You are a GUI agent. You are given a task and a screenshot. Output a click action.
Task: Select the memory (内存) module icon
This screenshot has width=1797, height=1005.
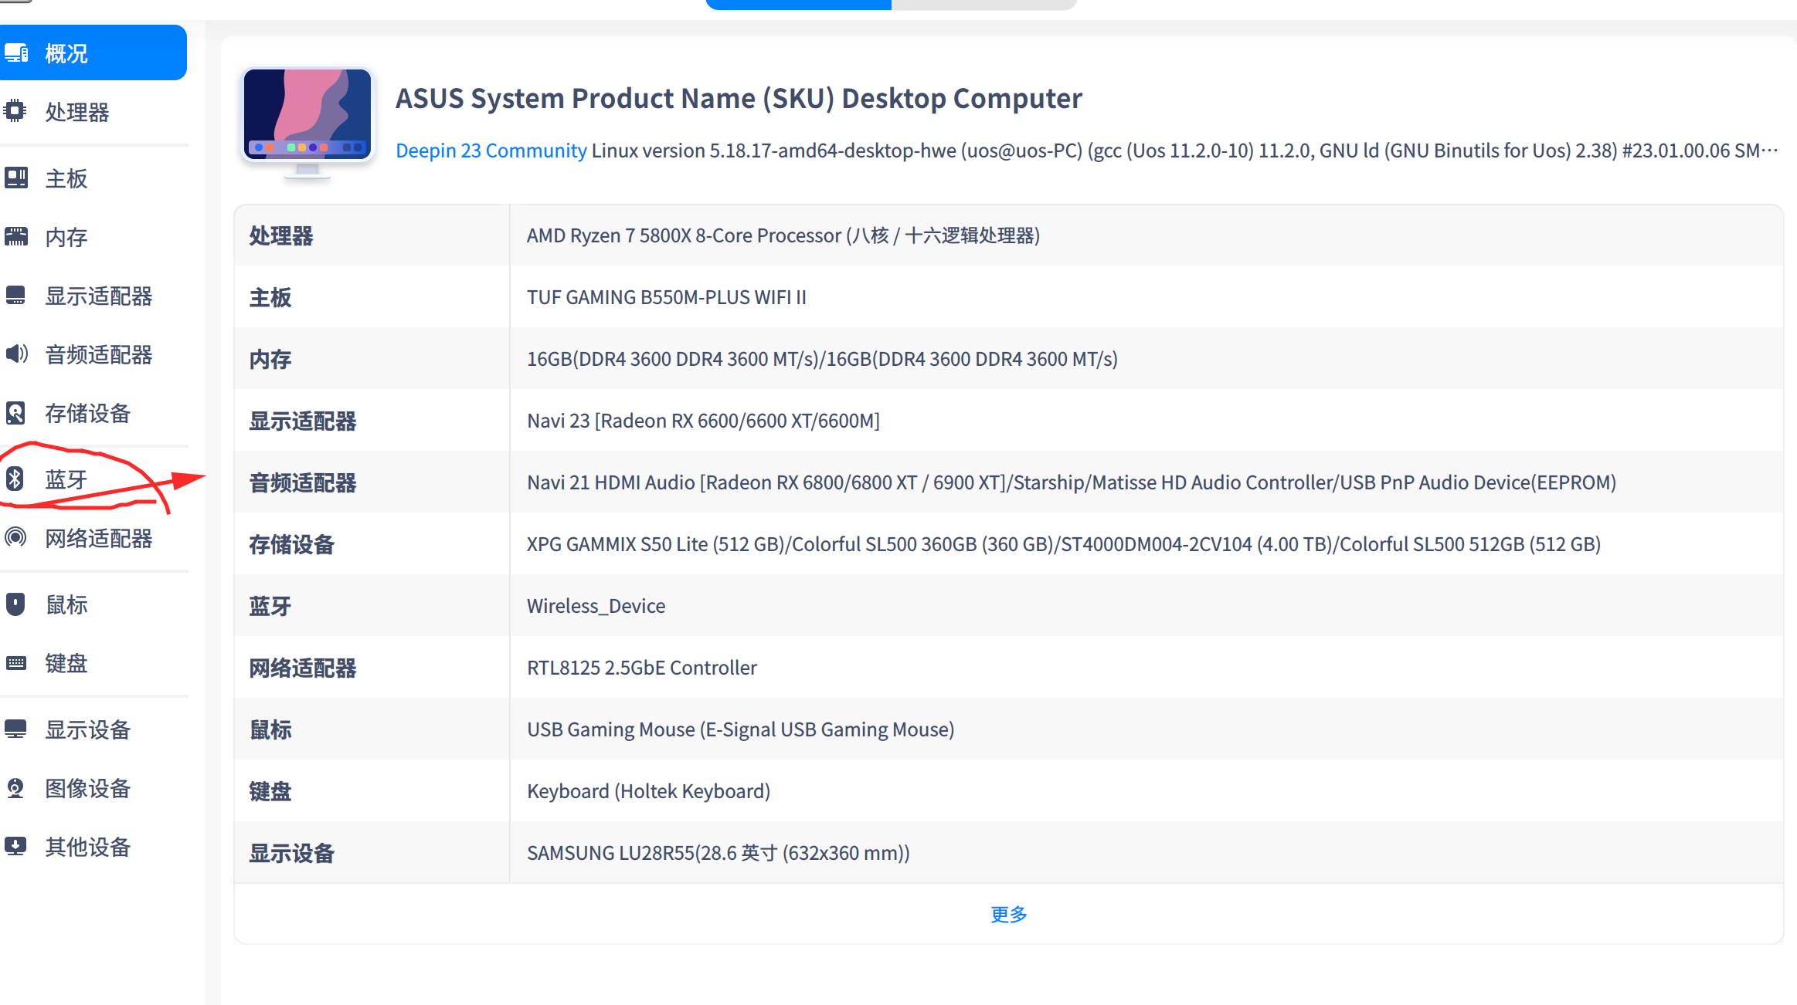[x=15, y=237]
